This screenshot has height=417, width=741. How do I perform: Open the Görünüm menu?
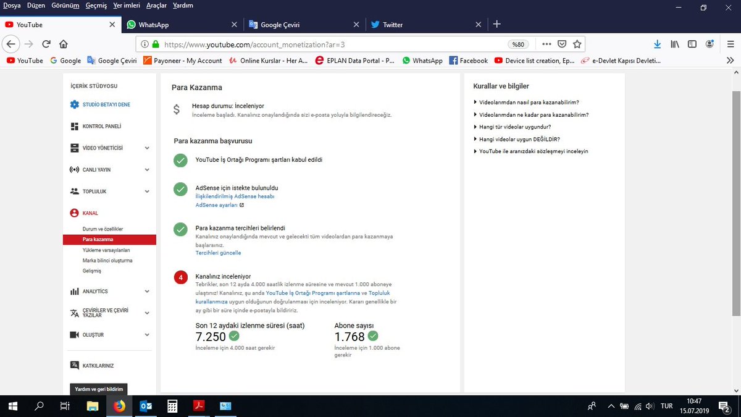[x=66, y=6]
